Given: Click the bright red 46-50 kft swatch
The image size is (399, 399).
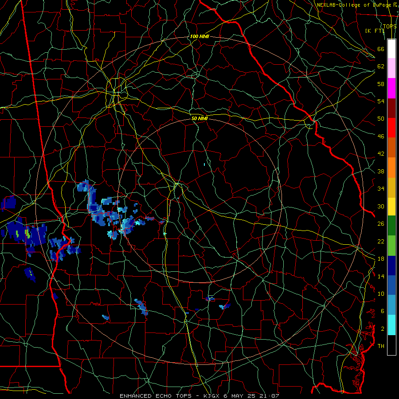Looking at the screenshot, I should (x=391, y=128).
